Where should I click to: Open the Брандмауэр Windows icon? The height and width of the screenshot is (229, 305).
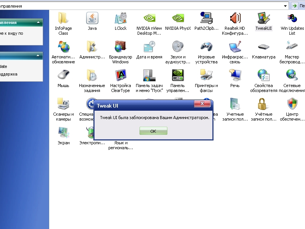tap(120, 47)
